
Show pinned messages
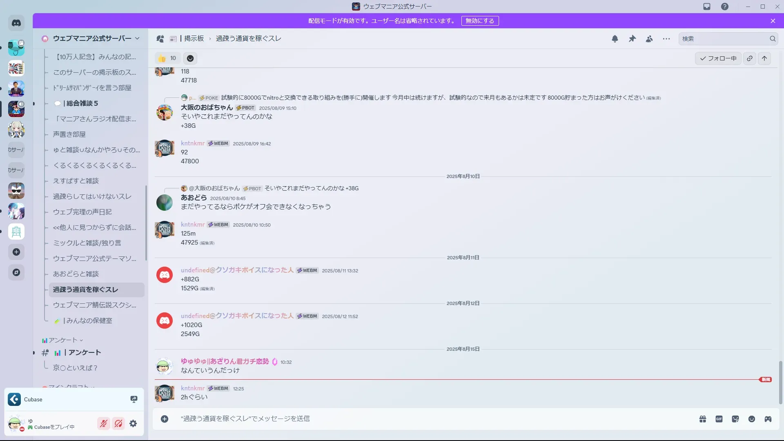point(632,39)
